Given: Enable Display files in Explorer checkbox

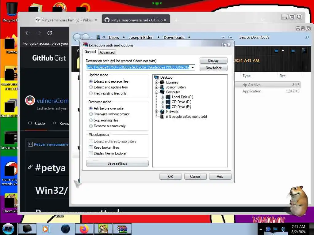Looking at the screenshot, I should click(x=91, y=153).
